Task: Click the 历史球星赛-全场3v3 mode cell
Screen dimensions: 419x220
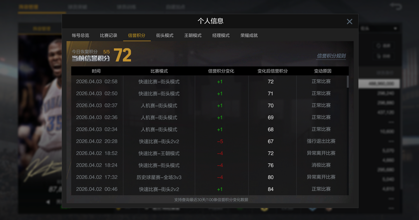Action: coord(159,177)
